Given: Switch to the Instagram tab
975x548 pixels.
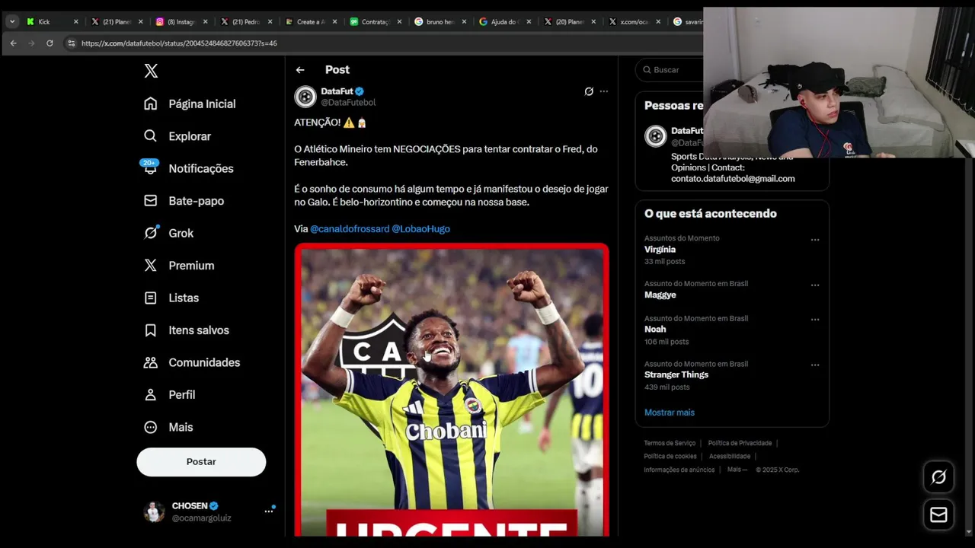Looking at the screenshot, I should pos(181,22).
